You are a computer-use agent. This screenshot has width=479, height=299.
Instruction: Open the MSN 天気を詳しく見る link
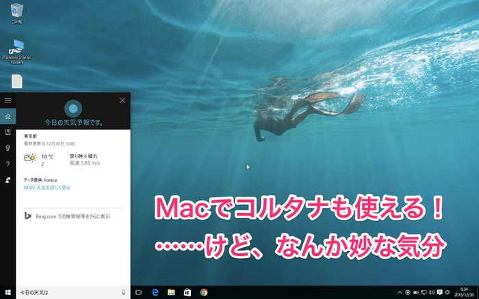click(47, 188)
